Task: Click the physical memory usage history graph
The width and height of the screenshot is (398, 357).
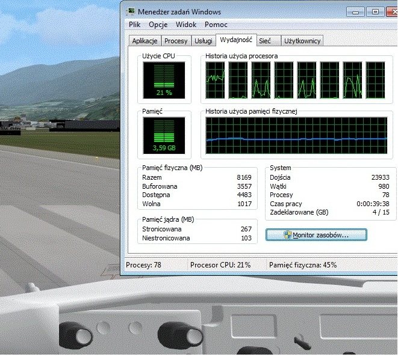Action: click(x=297, y=137)
